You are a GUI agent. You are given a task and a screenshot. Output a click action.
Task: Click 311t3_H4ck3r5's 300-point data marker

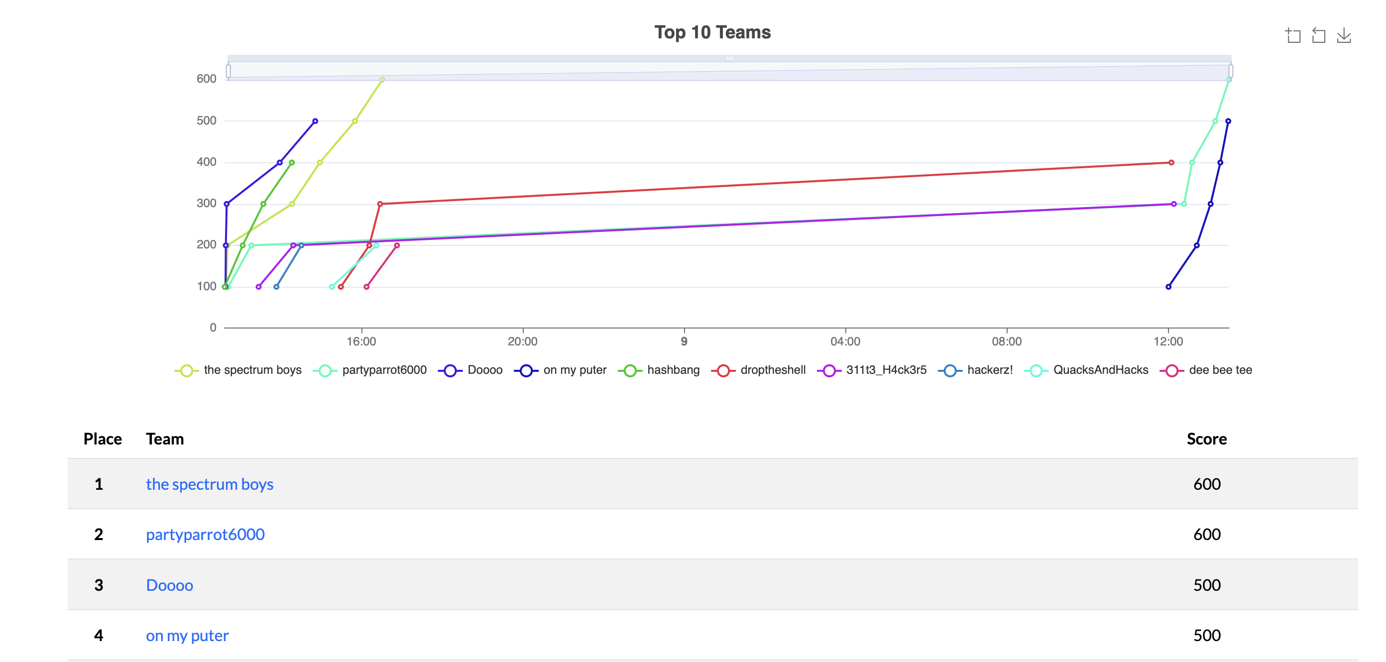[1174, 204]
